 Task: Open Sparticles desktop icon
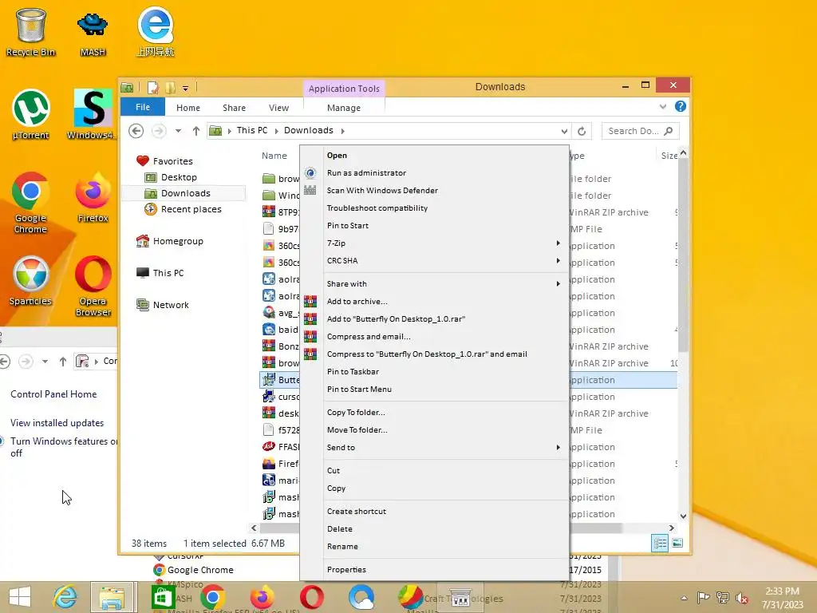31,280
